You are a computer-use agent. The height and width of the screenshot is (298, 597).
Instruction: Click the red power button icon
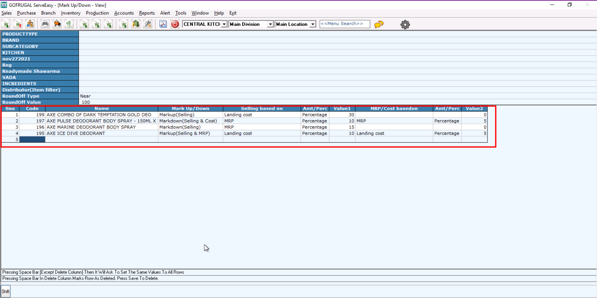coord(175,24)
